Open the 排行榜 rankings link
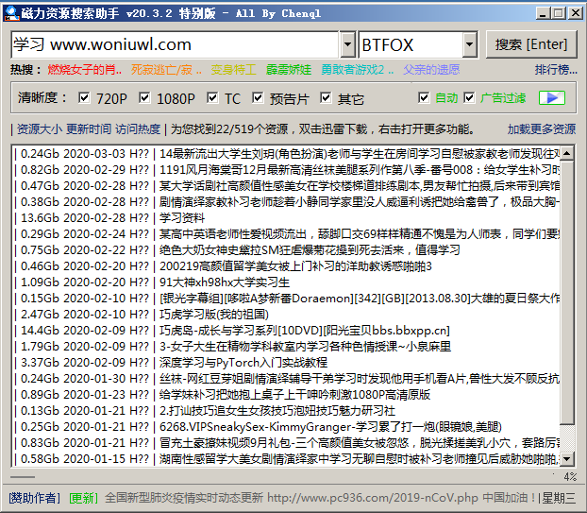The height and width of the screenshot is (513, 587). [x=555, y=70]
